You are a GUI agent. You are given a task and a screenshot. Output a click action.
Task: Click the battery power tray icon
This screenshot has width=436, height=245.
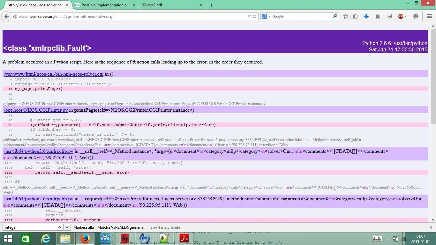(x=395, y=239)
